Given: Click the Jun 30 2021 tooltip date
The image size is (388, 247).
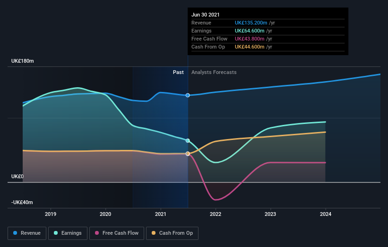Looking at the screenshot, I should pos(206,15).
